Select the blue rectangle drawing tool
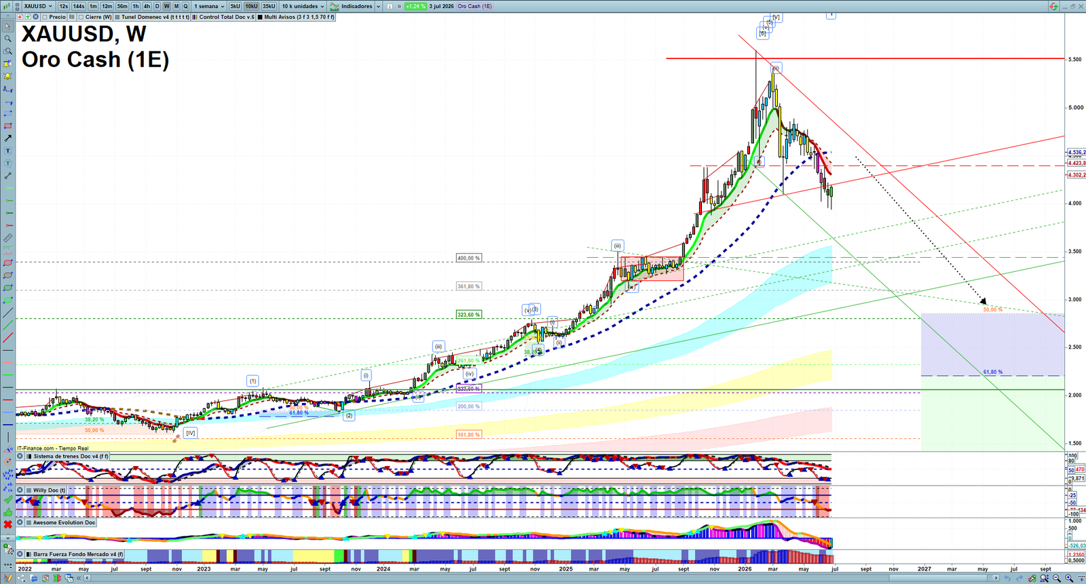The height and width of the screenshot is (584, 1086). point(8,113)
